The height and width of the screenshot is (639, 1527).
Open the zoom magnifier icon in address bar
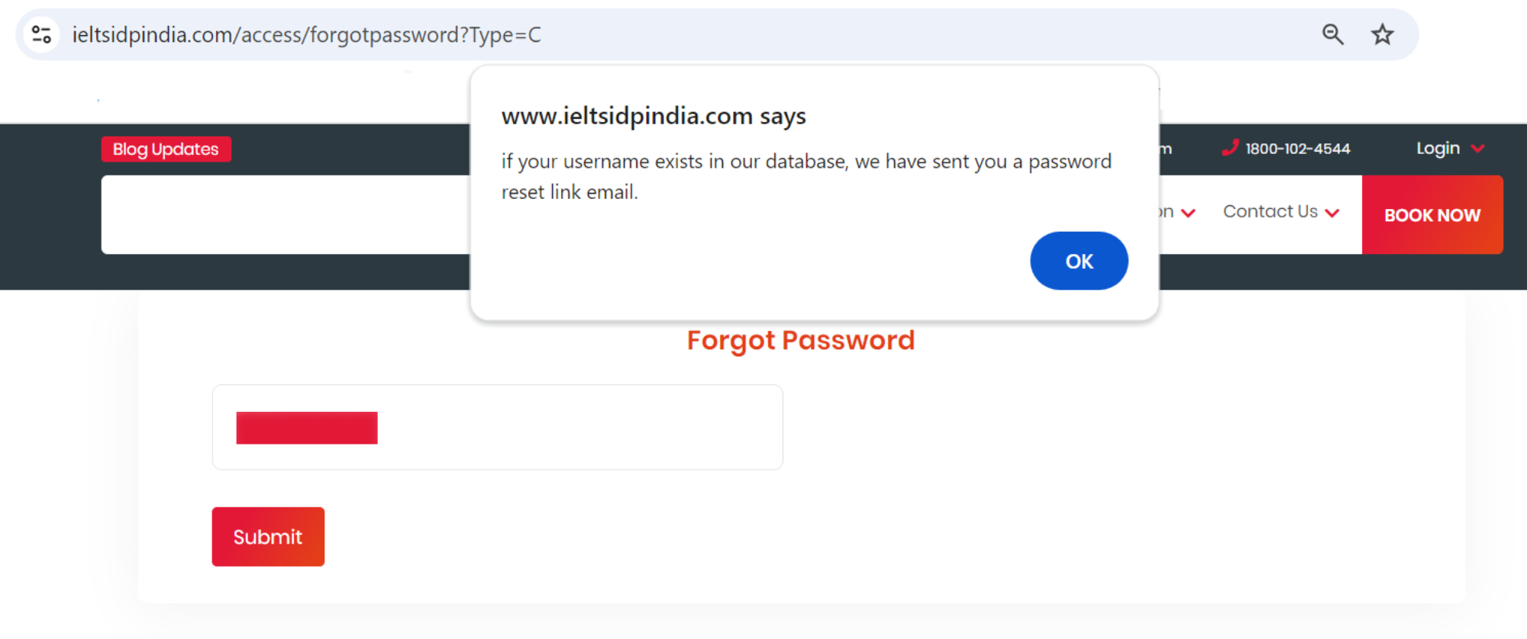pos(1332,34)
